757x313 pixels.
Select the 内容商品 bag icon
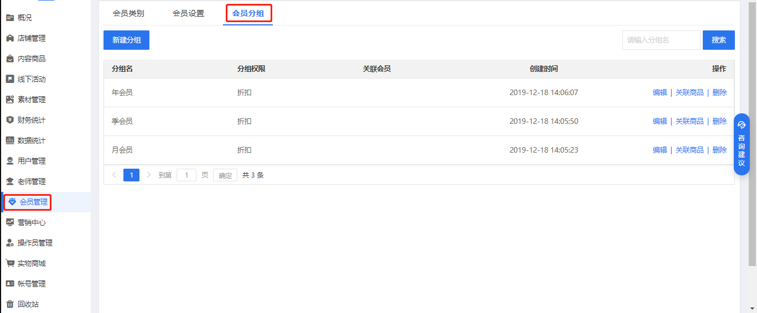point(10,59)
